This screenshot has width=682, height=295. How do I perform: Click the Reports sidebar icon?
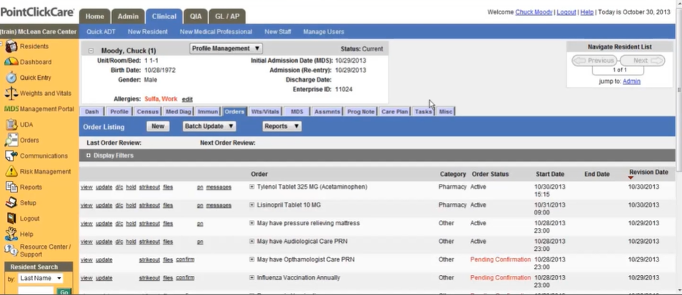tap(11, 187)
